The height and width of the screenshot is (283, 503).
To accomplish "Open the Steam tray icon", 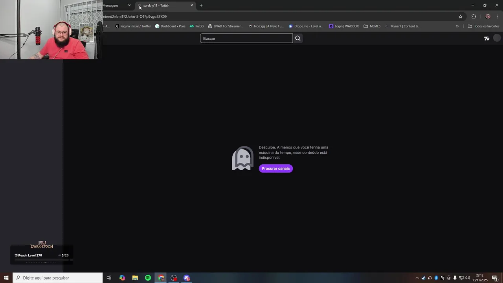I will [x=423, y=278].
